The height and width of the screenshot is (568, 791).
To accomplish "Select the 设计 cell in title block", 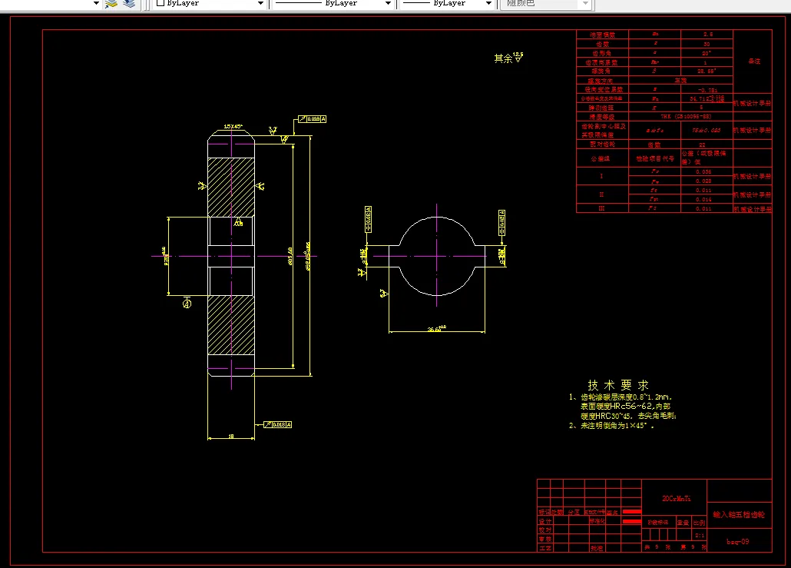I will pos(544,521).
